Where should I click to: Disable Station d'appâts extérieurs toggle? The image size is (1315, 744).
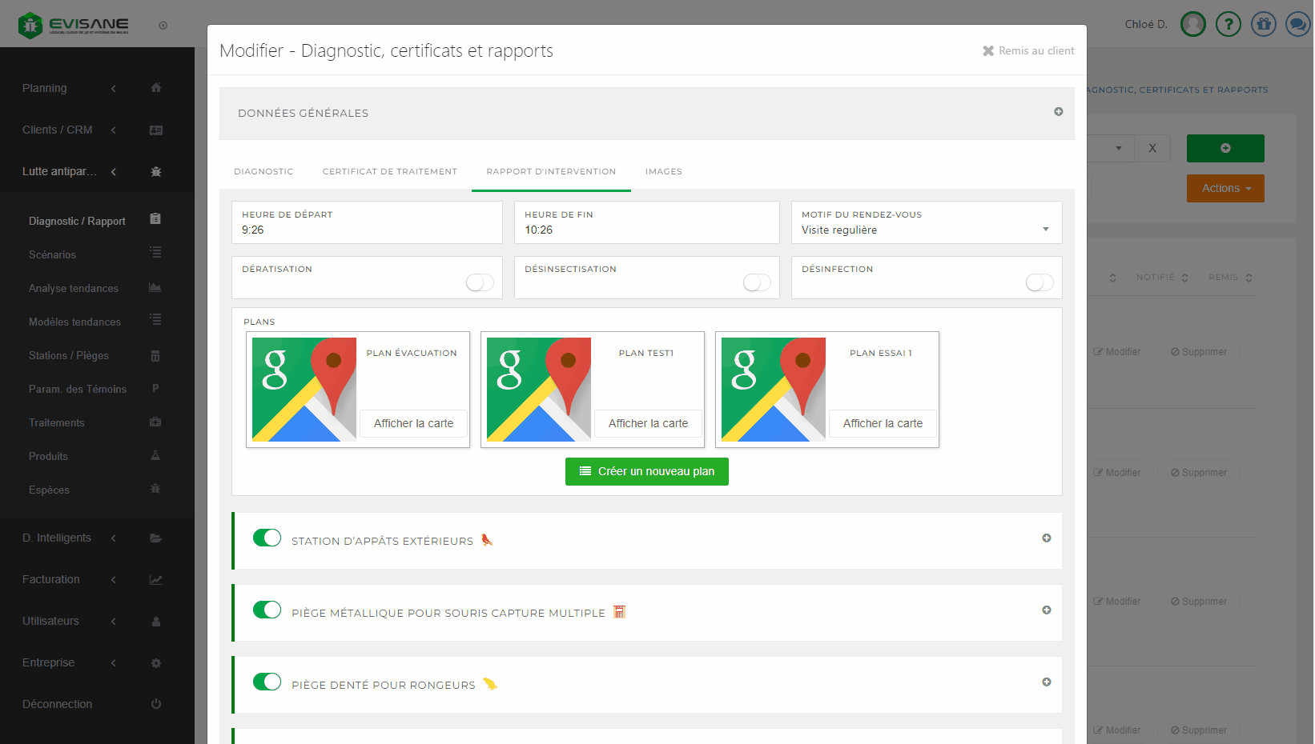[267, 538]
